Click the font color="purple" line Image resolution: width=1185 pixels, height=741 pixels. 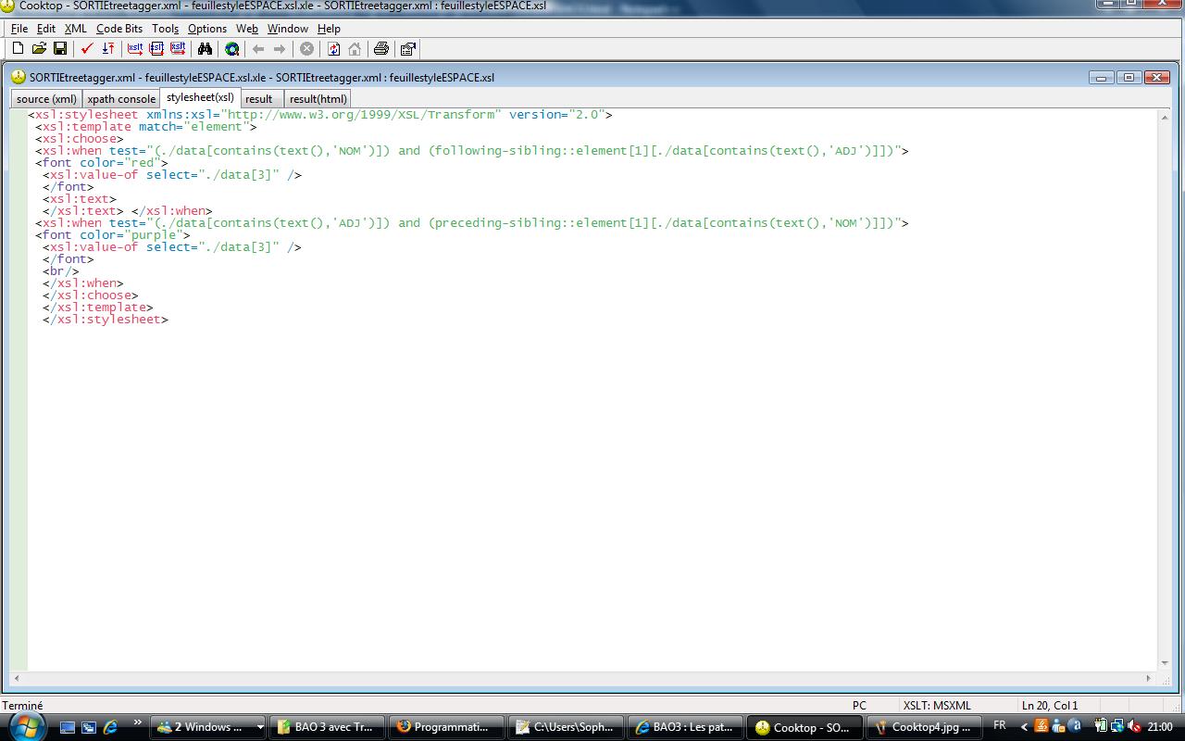(x=113, y=235)
